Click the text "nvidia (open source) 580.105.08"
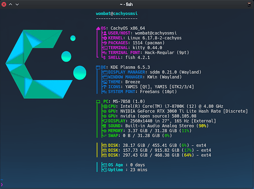254x189 pixels. click(158, 116)
